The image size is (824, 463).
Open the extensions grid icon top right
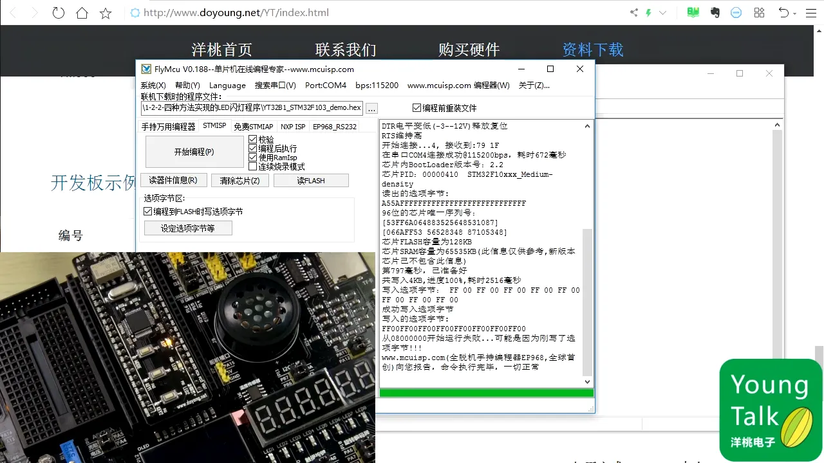759,12
